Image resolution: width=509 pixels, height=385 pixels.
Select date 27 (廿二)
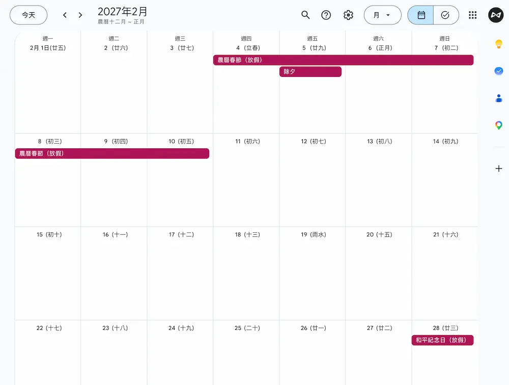pos(380,328)
